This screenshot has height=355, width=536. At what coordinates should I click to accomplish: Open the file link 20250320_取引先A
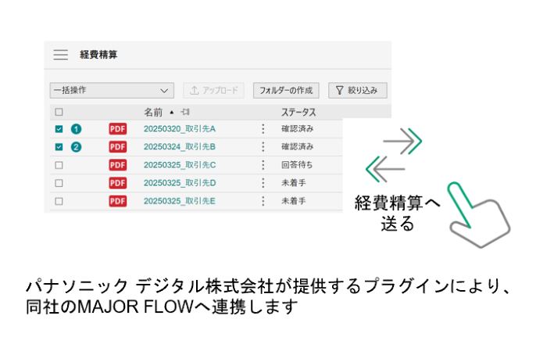[x=180, y=129]
